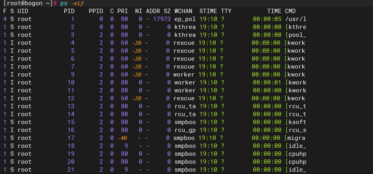
Task: Click the TTY column header
Action: click(x=226, y=11)
